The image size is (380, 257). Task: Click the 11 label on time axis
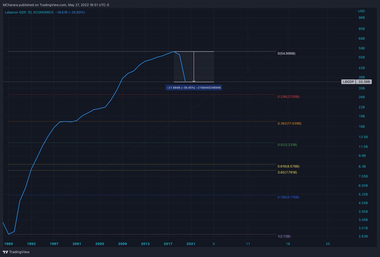[248, 244]
